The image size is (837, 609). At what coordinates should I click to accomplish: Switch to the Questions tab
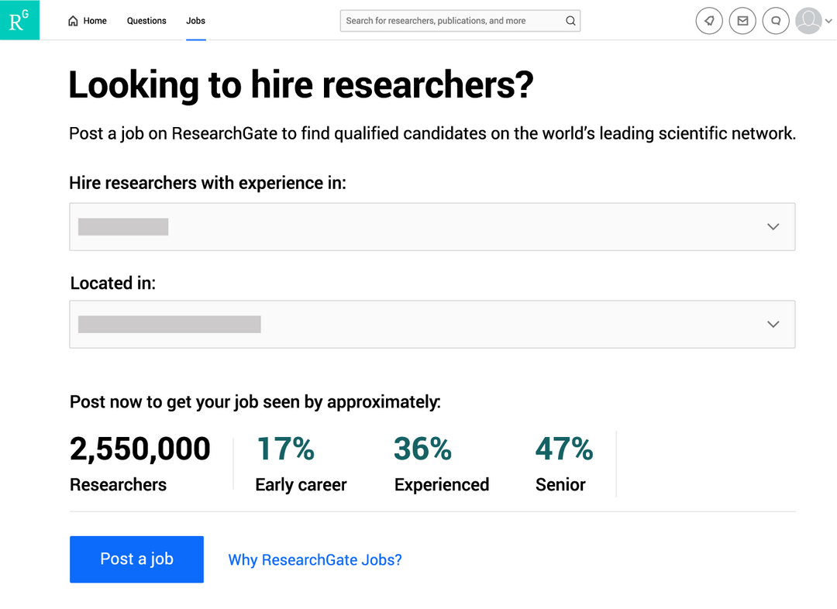coord(146,21)
